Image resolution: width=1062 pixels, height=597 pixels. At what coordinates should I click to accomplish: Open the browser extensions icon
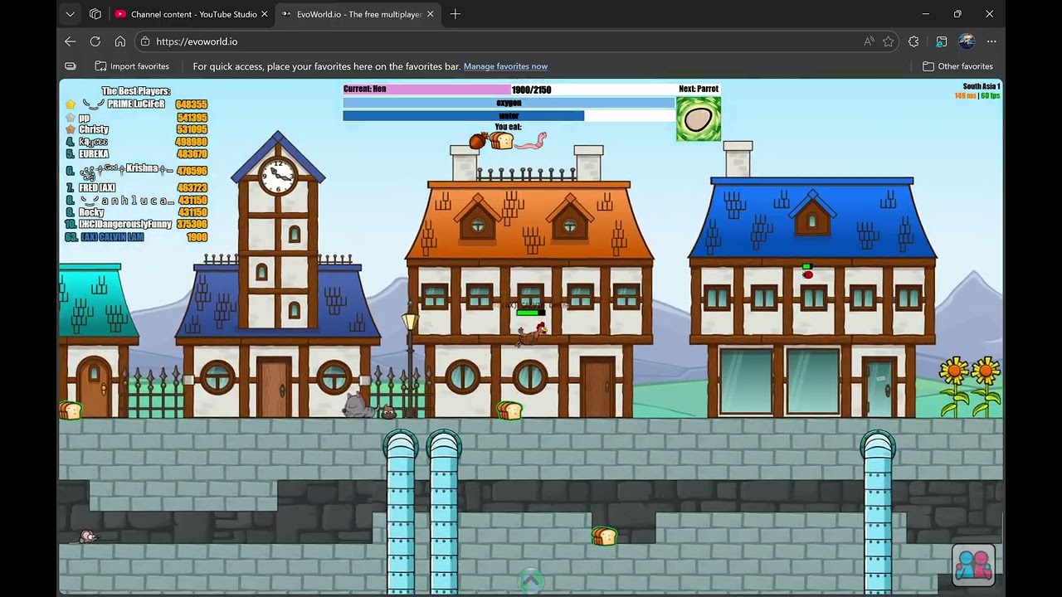[x=914, y=41]
